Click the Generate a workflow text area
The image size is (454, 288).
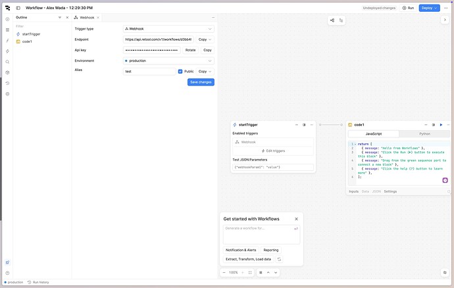point(261,235)
